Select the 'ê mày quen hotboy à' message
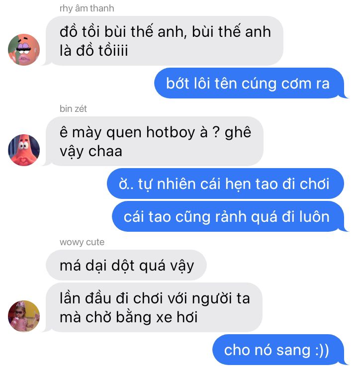Viewport: 358px width, 371px height. 155,141
